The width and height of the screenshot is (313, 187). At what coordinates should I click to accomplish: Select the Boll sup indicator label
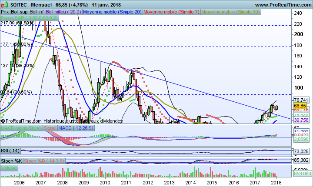[19, 12]
